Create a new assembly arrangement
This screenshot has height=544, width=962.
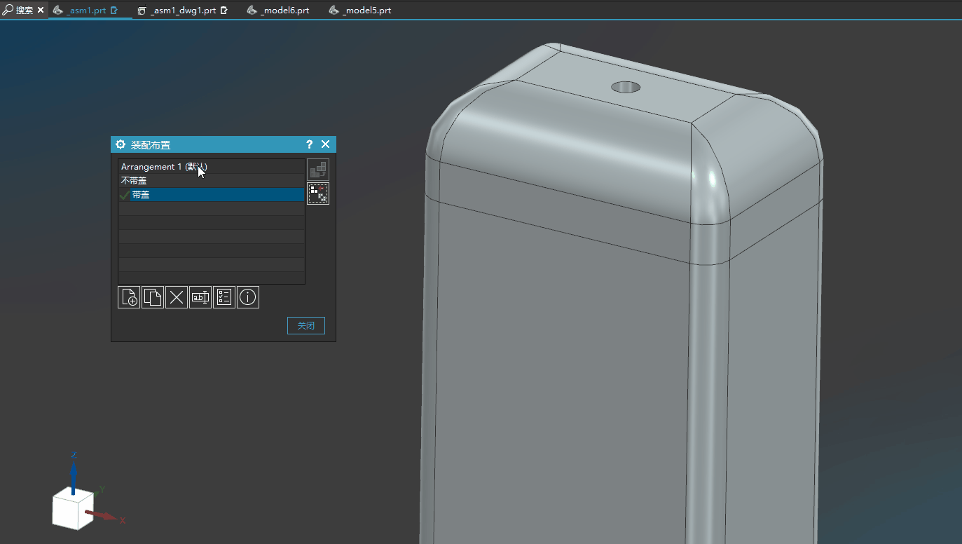(x=129, y=297)
